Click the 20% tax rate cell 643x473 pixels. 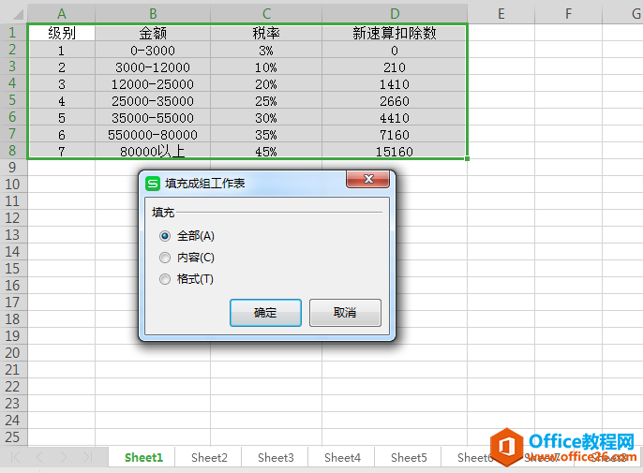pyautogui.click(x=266, y=84)
